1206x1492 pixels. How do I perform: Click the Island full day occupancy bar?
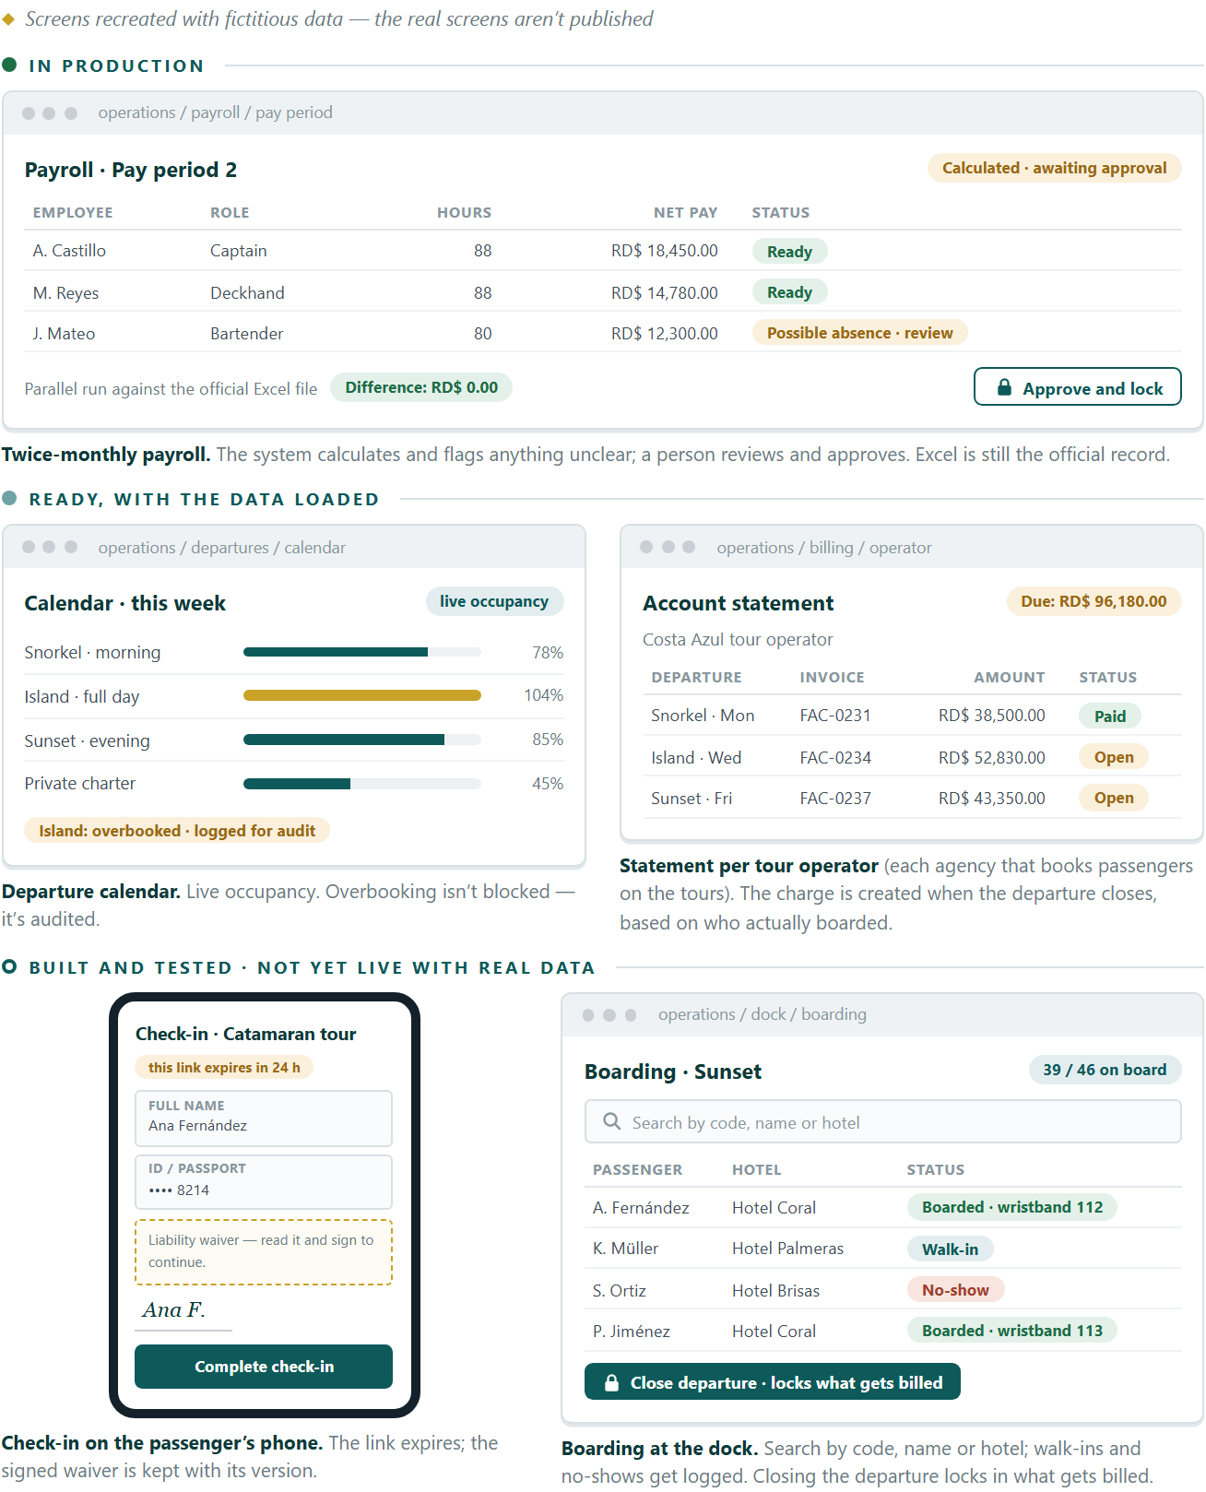click(x=362, y=695)
